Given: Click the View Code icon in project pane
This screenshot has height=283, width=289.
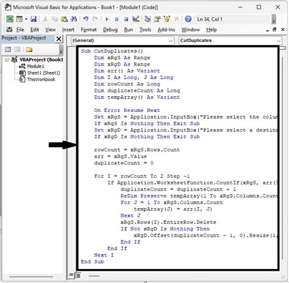Looking at the screenshot, I should click(8, 49).
